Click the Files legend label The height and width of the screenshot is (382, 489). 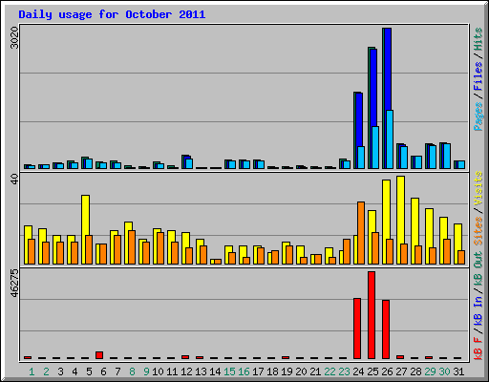tap(478, 76)
